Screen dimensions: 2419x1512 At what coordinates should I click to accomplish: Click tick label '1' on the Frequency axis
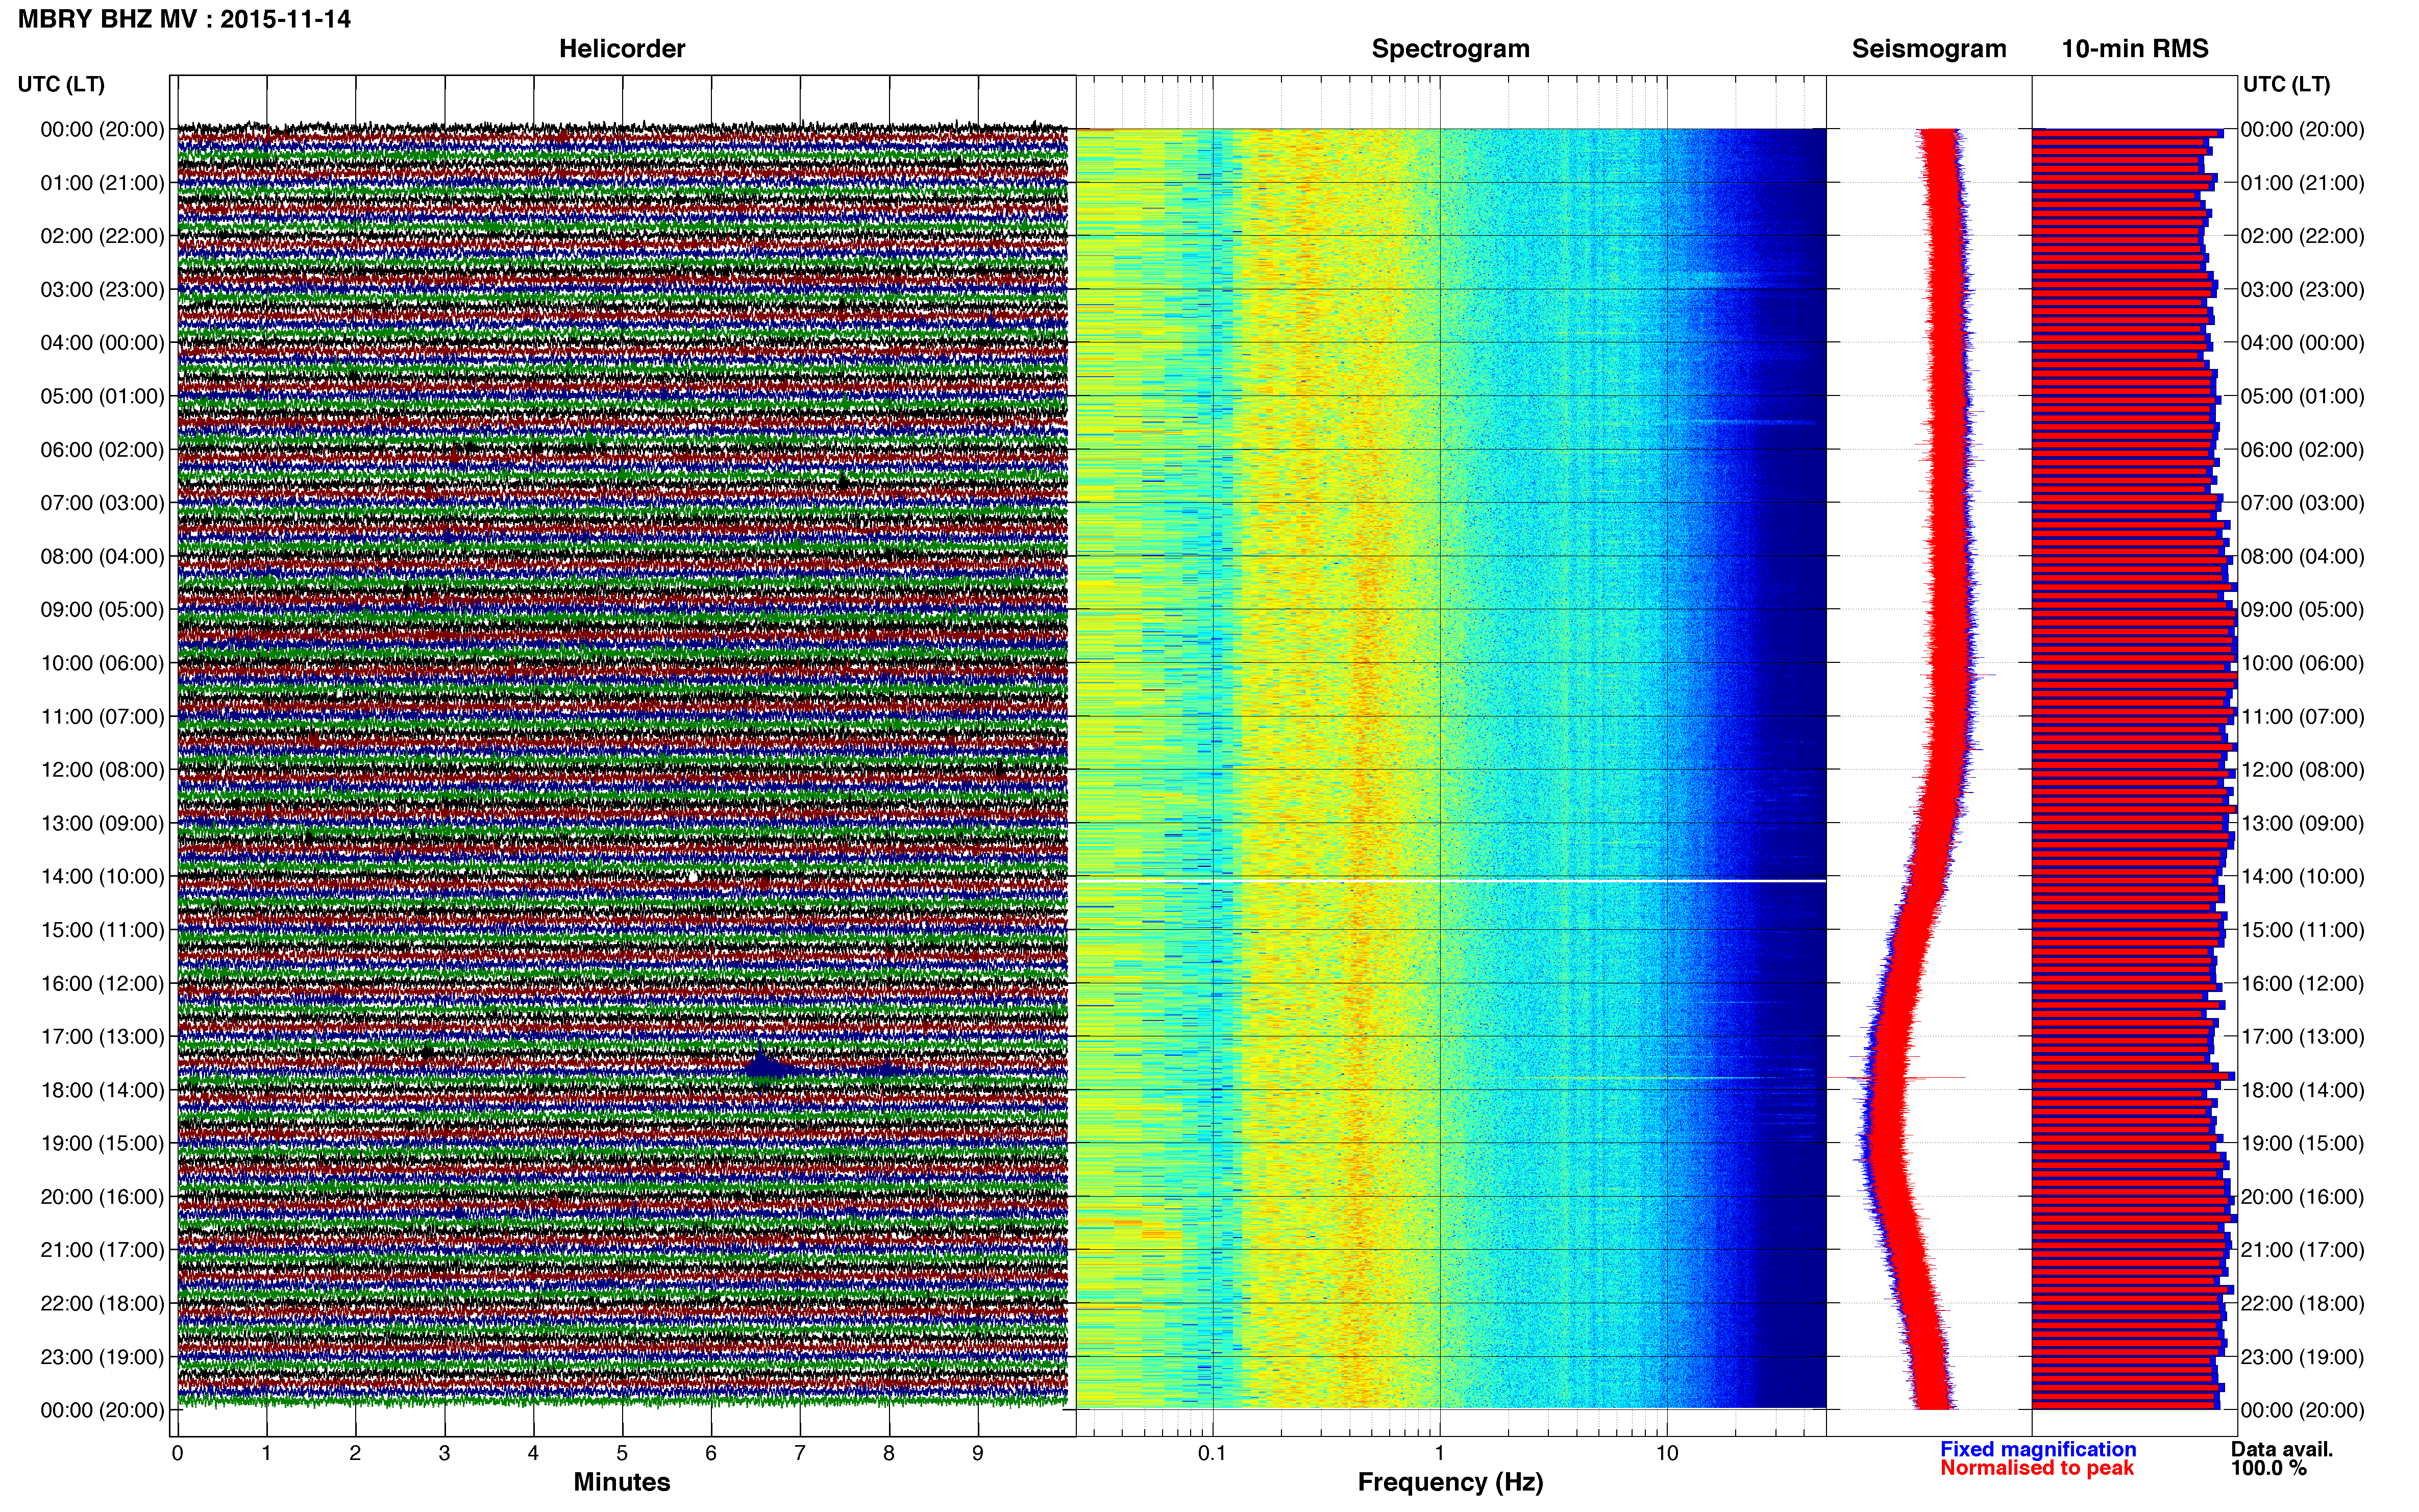pos(1439,1454)
